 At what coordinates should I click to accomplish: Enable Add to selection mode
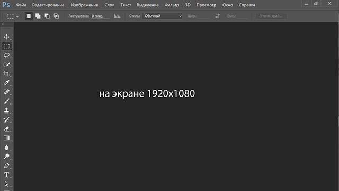(x=38, y=16)
